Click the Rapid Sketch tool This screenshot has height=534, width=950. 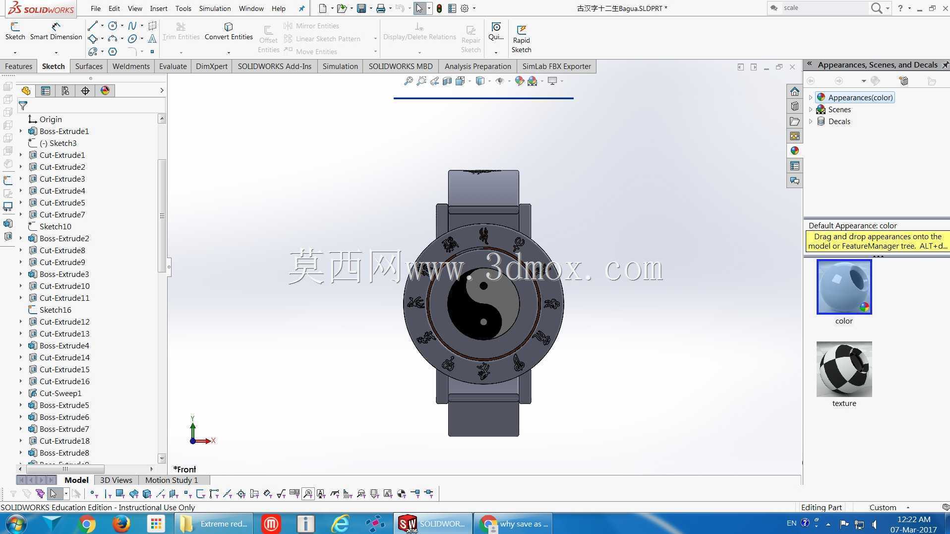point(521,39)
